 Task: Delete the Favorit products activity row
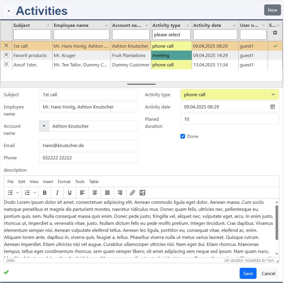[x=6, y=55]
